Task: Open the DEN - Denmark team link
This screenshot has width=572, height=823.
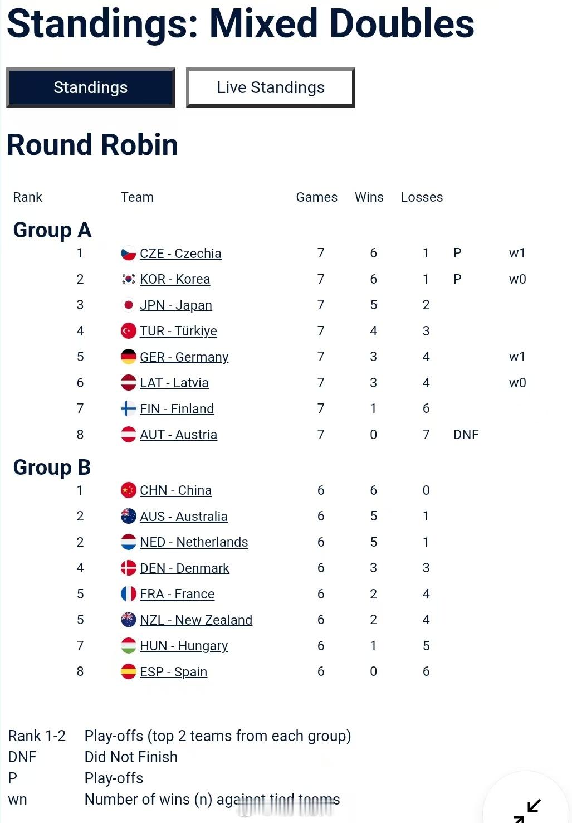Action: 184,568
